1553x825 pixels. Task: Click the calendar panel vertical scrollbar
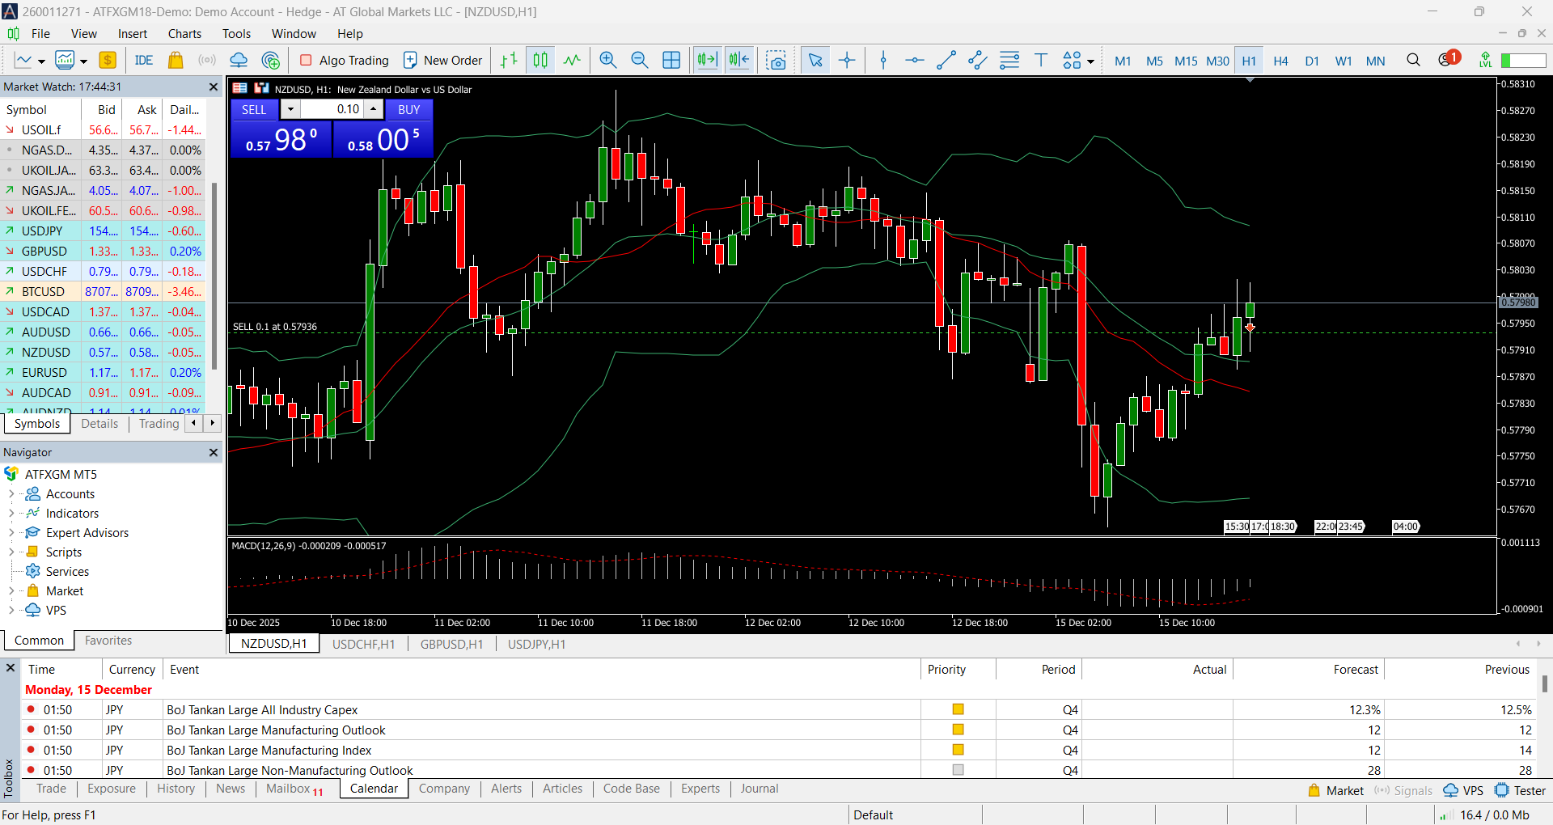click(x=1544, y=683)
